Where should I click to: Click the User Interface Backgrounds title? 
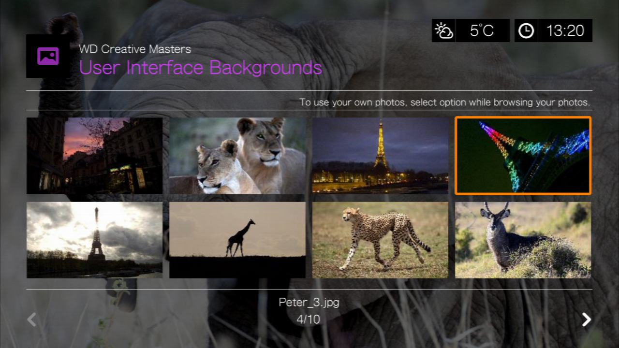[201, 68]
